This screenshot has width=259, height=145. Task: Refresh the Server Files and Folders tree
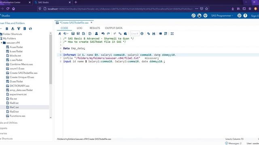click(30, 29)
